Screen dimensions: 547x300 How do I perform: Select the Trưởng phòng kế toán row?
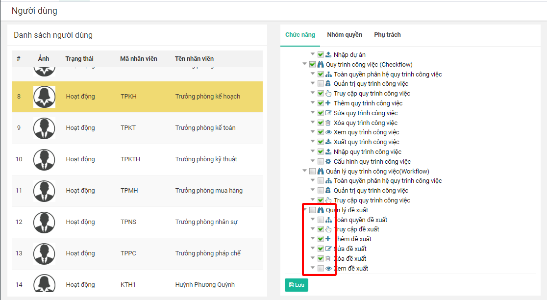(x=205, y=128)
